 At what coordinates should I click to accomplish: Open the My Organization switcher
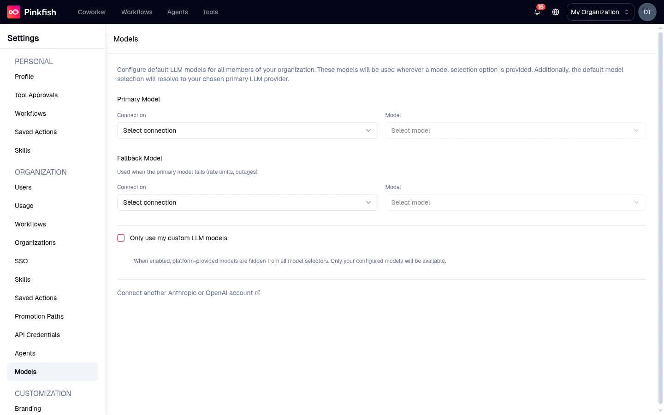tap(600, 12)
